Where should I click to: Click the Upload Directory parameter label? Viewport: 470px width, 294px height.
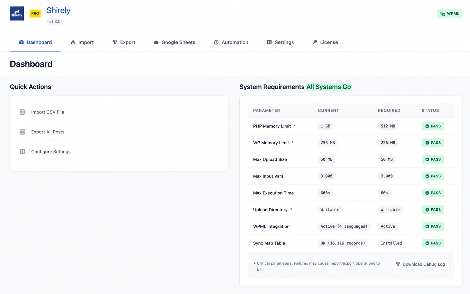click(x=270, y=210)
